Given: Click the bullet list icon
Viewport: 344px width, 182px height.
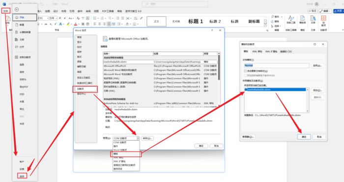Looking at the screenshot, I should [95, 18].
